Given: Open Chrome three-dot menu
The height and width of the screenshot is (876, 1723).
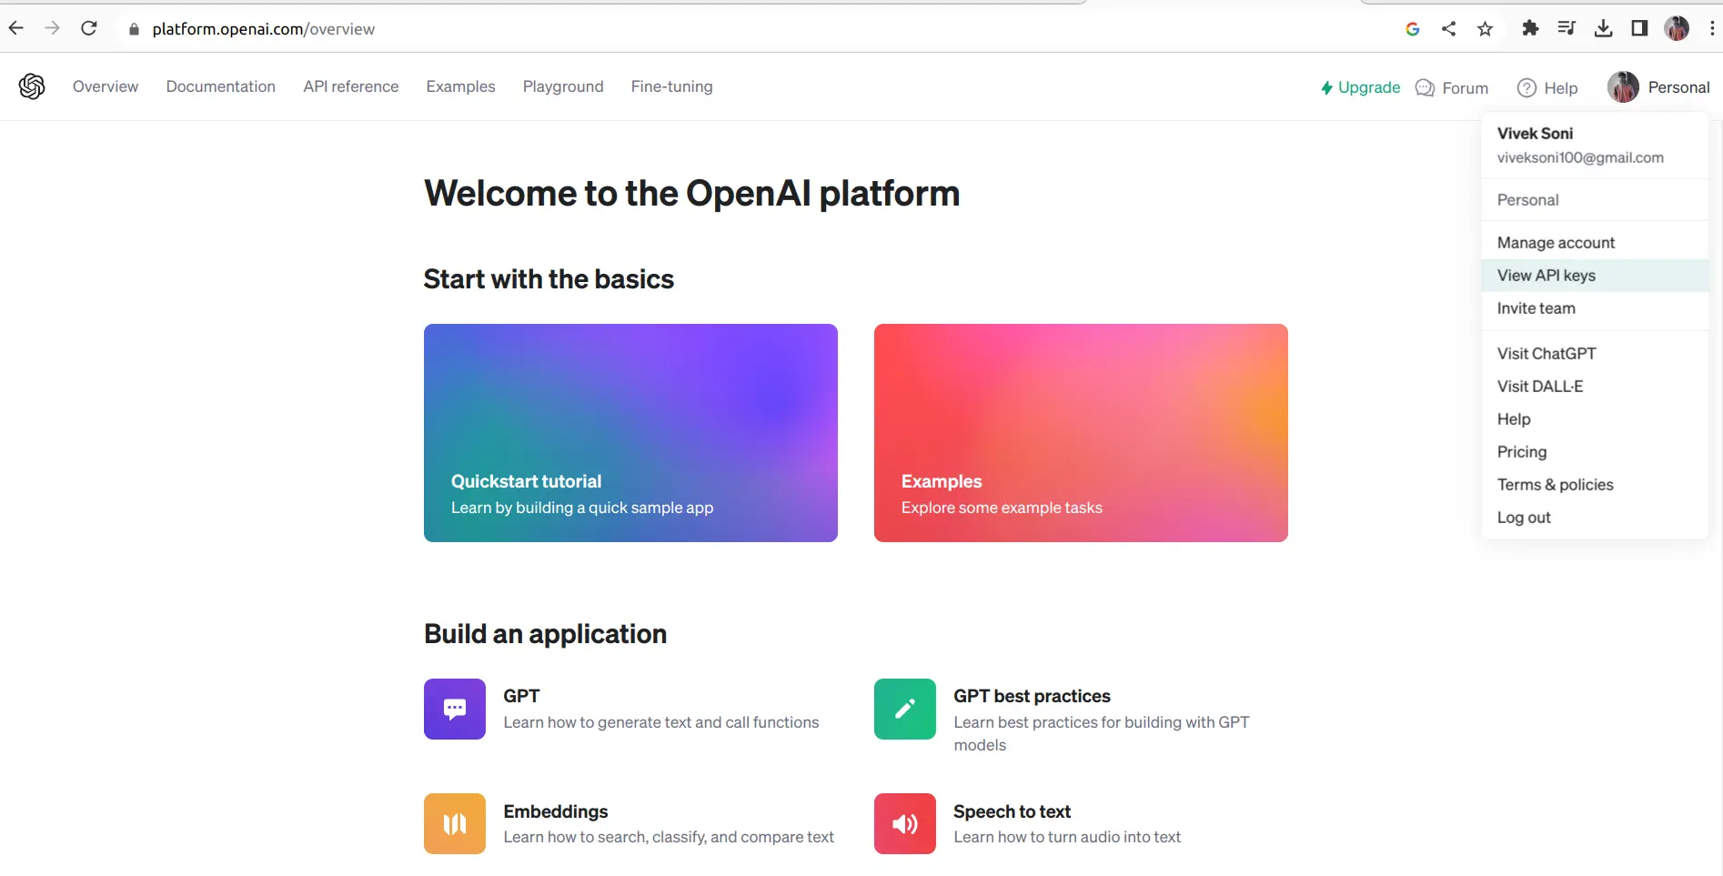Looking at the screenshot, I should [x=1712, y=28].
